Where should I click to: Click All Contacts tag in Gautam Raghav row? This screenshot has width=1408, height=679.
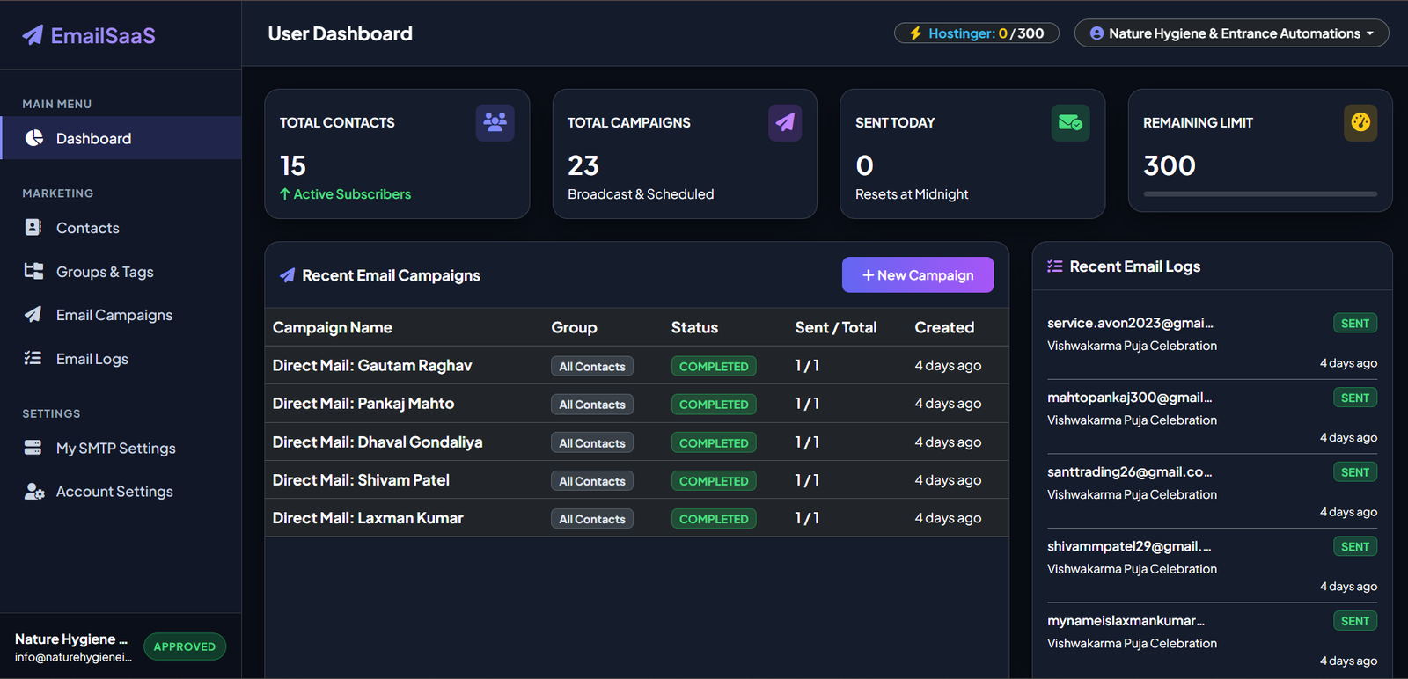[x=592, y=366]
